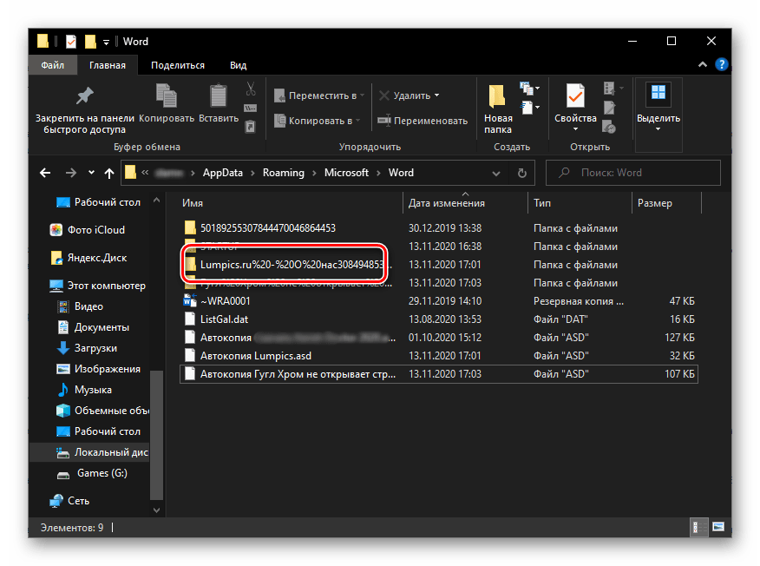
Task: Click the Edit icon beside Свойства
Action: point(609,108)
